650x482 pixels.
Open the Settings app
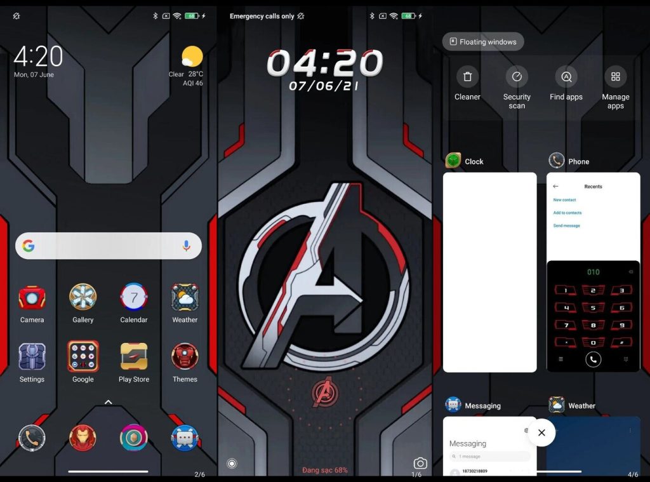(x=32, y=357)
